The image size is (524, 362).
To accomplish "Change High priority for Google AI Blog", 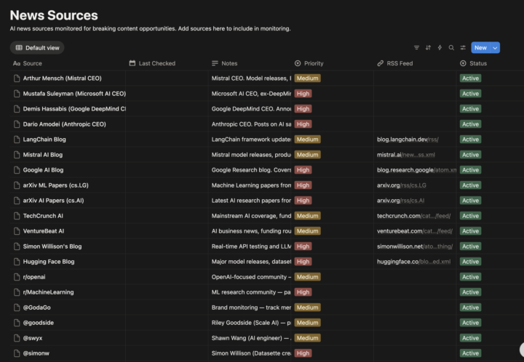I will 303,170.
